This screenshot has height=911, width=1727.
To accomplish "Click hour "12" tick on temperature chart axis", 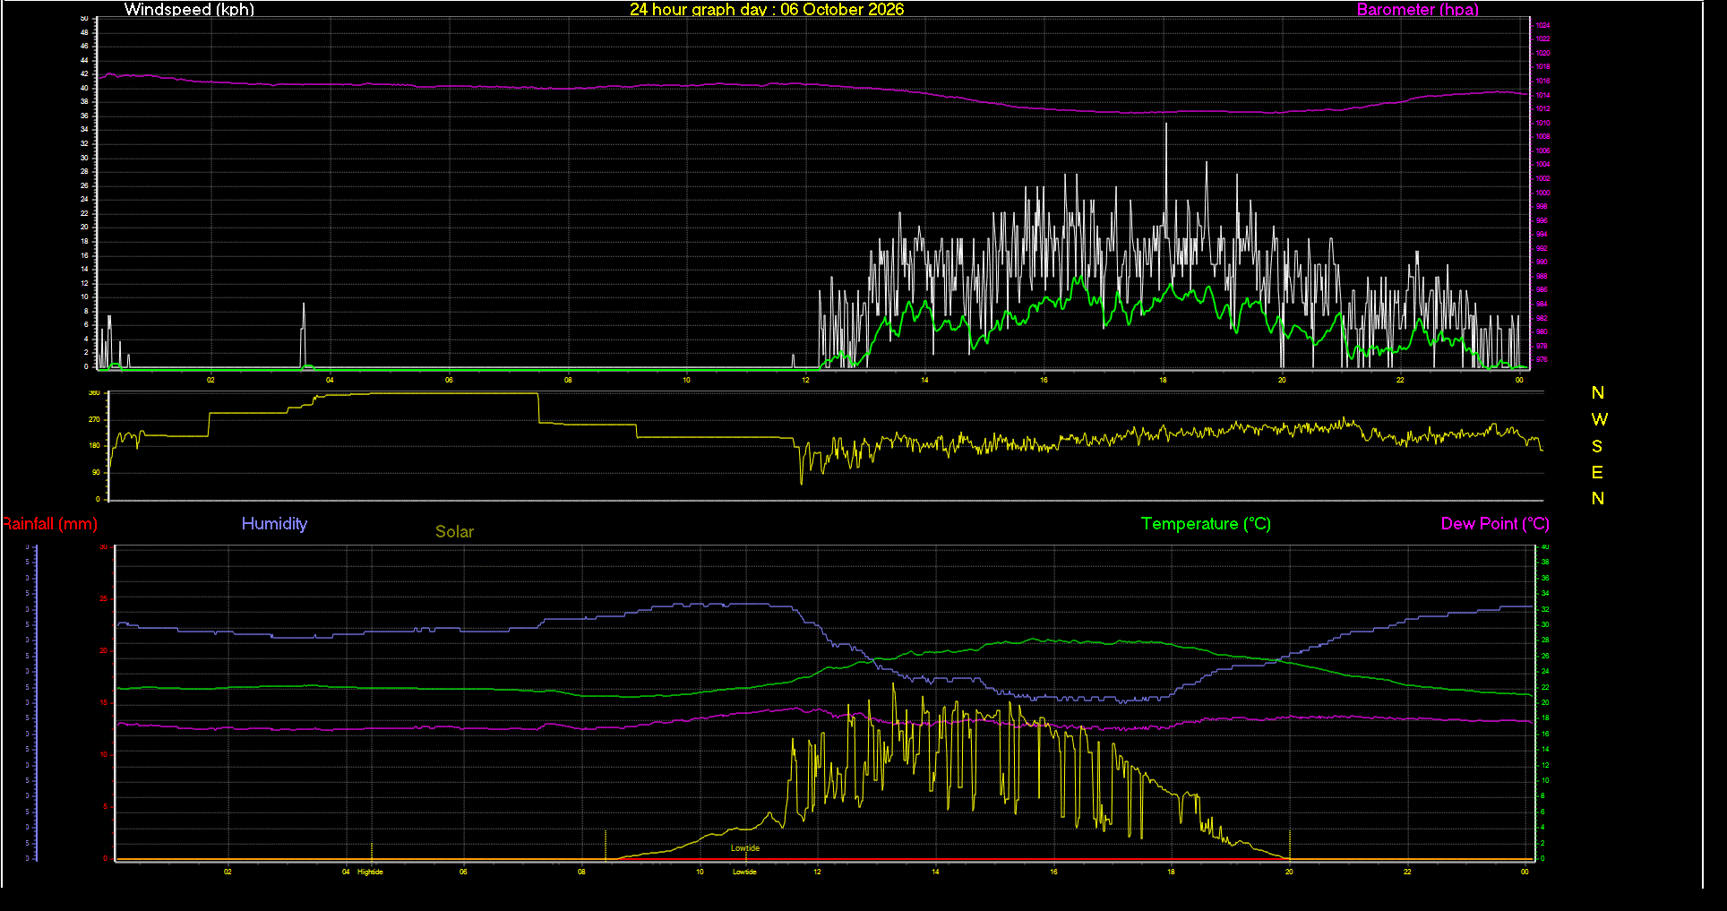I will pyautogui.click(x=817, y=872).
